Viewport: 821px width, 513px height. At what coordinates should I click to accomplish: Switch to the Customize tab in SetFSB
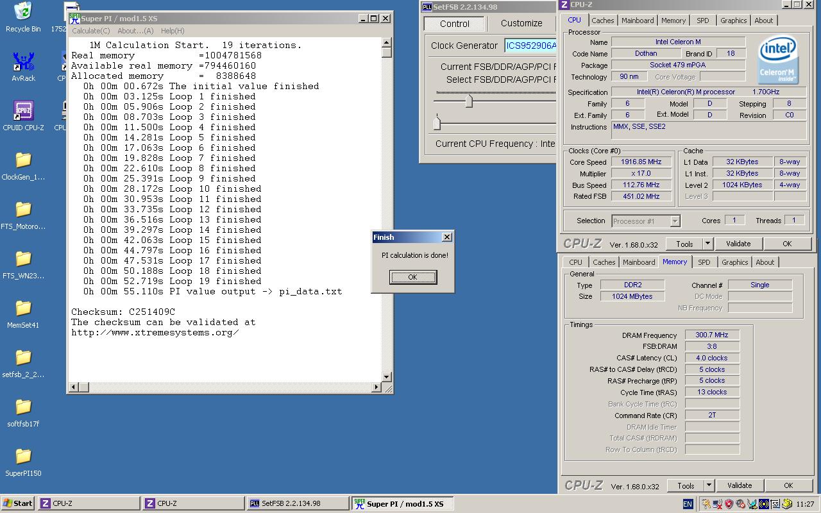coord(521,23)
